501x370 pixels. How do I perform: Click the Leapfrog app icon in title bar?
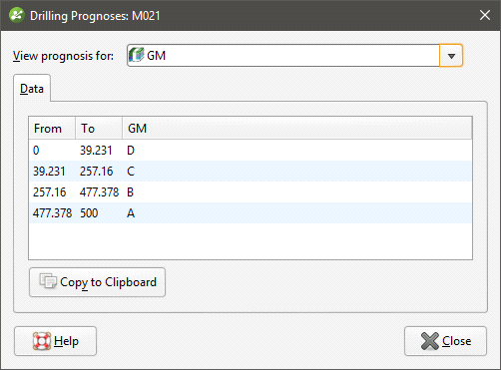17,15
